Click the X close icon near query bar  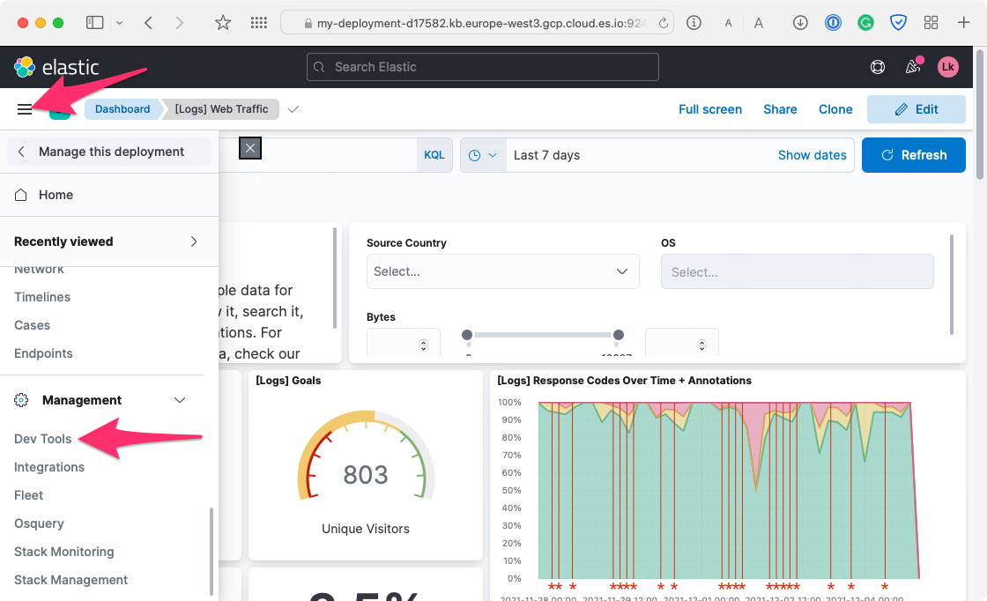tap(250, 149)
